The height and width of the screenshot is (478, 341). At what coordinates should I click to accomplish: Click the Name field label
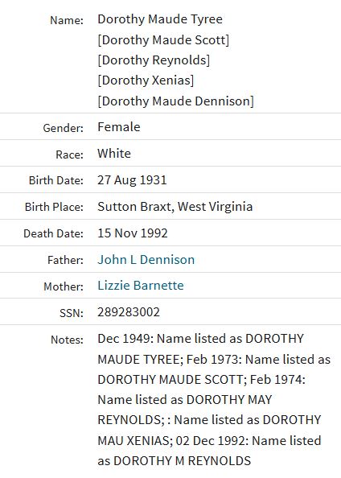pos(67,20)
